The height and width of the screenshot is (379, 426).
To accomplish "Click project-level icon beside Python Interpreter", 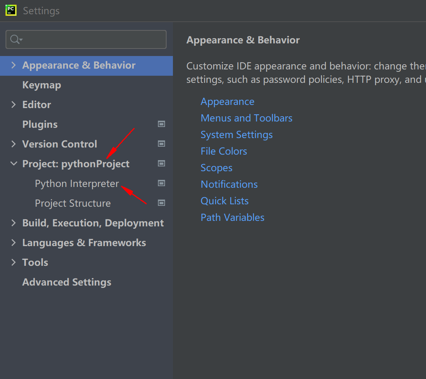I will tap(161, 183).
